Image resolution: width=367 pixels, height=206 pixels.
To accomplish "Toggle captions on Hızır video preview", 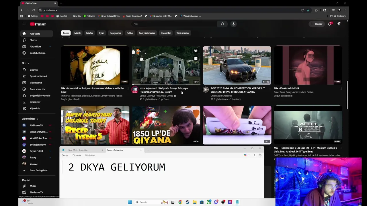I will tap(196, 58).
